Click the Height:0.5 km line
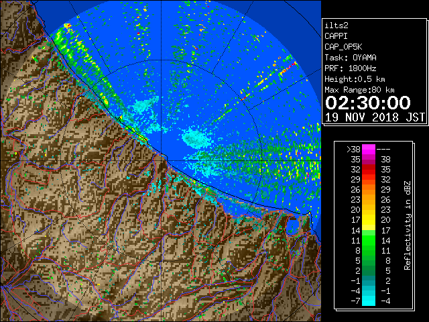The image size is (429, 322). tap(355, 79)
